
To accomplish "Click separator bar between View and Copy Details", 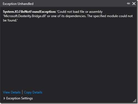I will pos(22,92).
